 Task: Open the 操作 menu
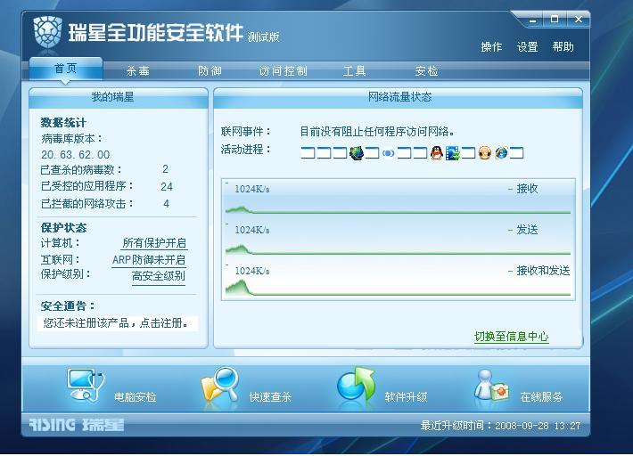coord(491,47)
